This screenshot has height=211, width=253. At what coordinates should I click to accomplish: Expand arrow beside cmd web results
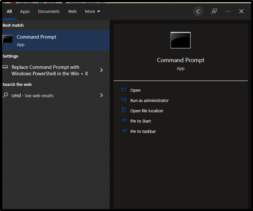[x=101, y=95]
